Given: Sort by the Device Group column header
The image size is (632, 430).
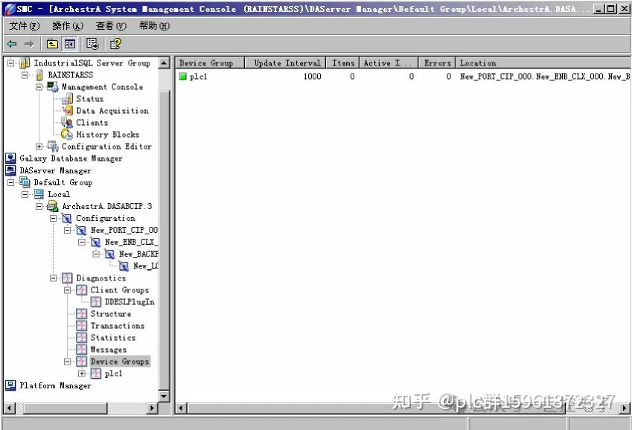Looking at the screenshot, I should [x=210, y=63].
